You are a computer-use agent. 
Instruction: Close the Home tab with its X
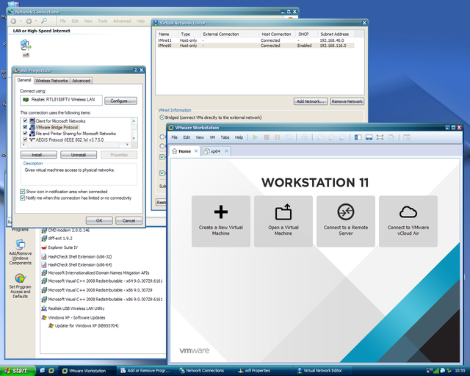coord(196,151)
